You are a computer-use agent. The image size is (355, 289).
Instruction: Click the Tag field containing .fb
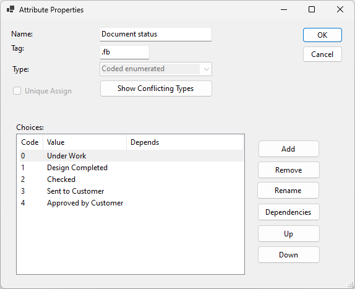click(124, 53)
